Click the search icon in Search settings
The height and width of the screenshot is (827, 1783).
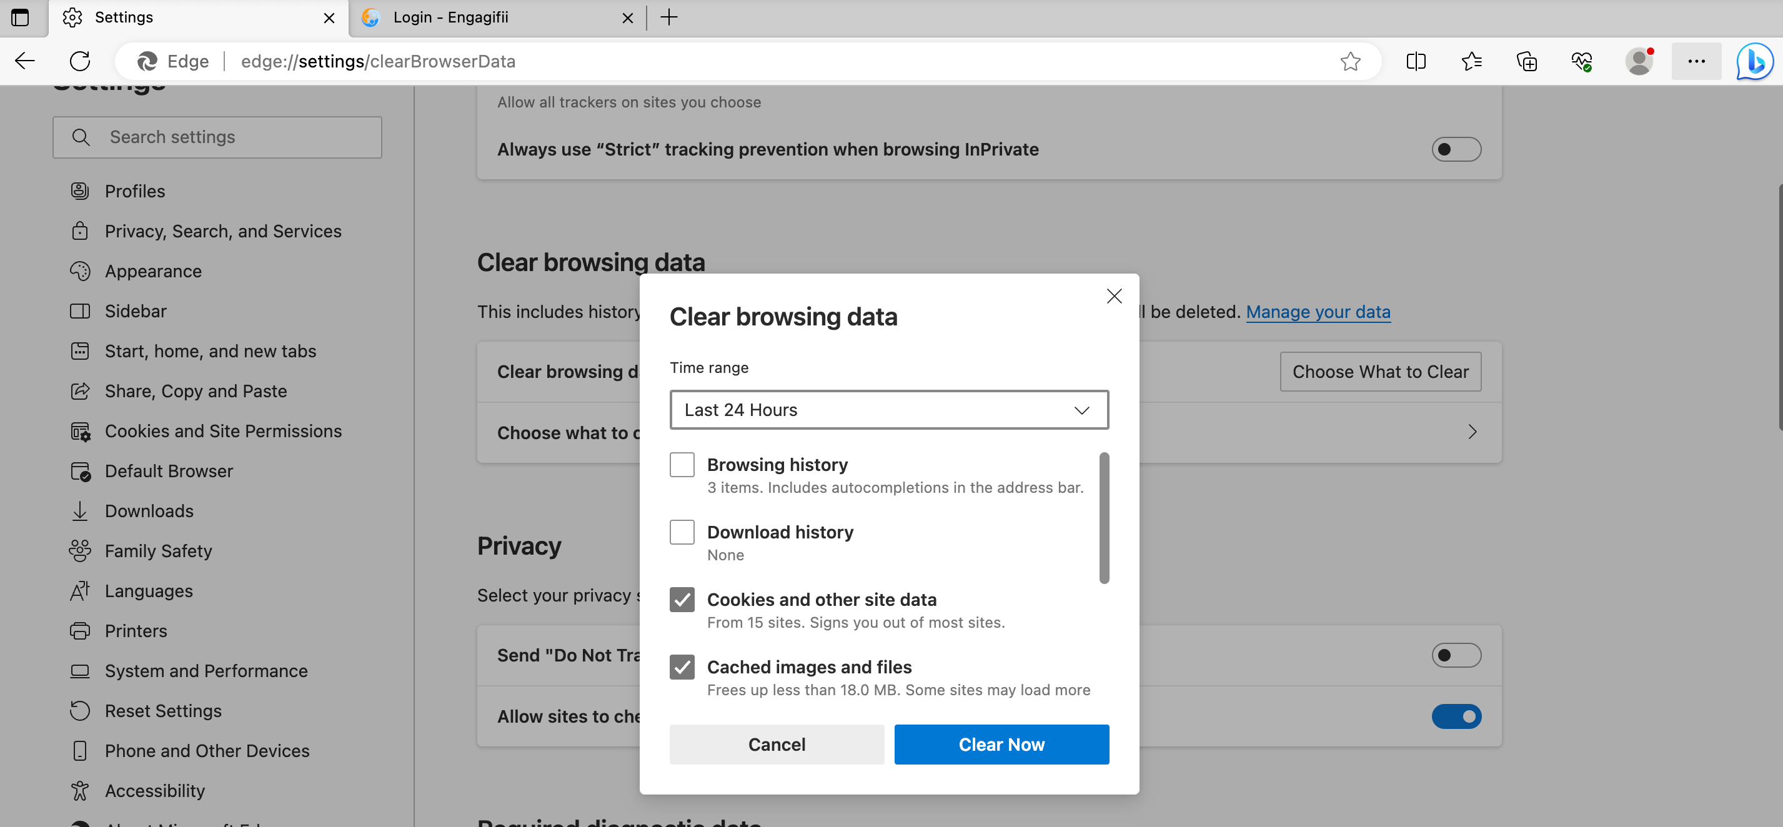point(81,137)
